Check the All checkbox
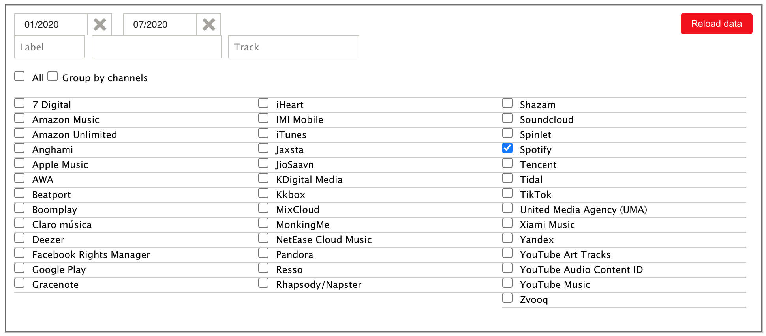The image size is (766, 336). pos(19,76)
